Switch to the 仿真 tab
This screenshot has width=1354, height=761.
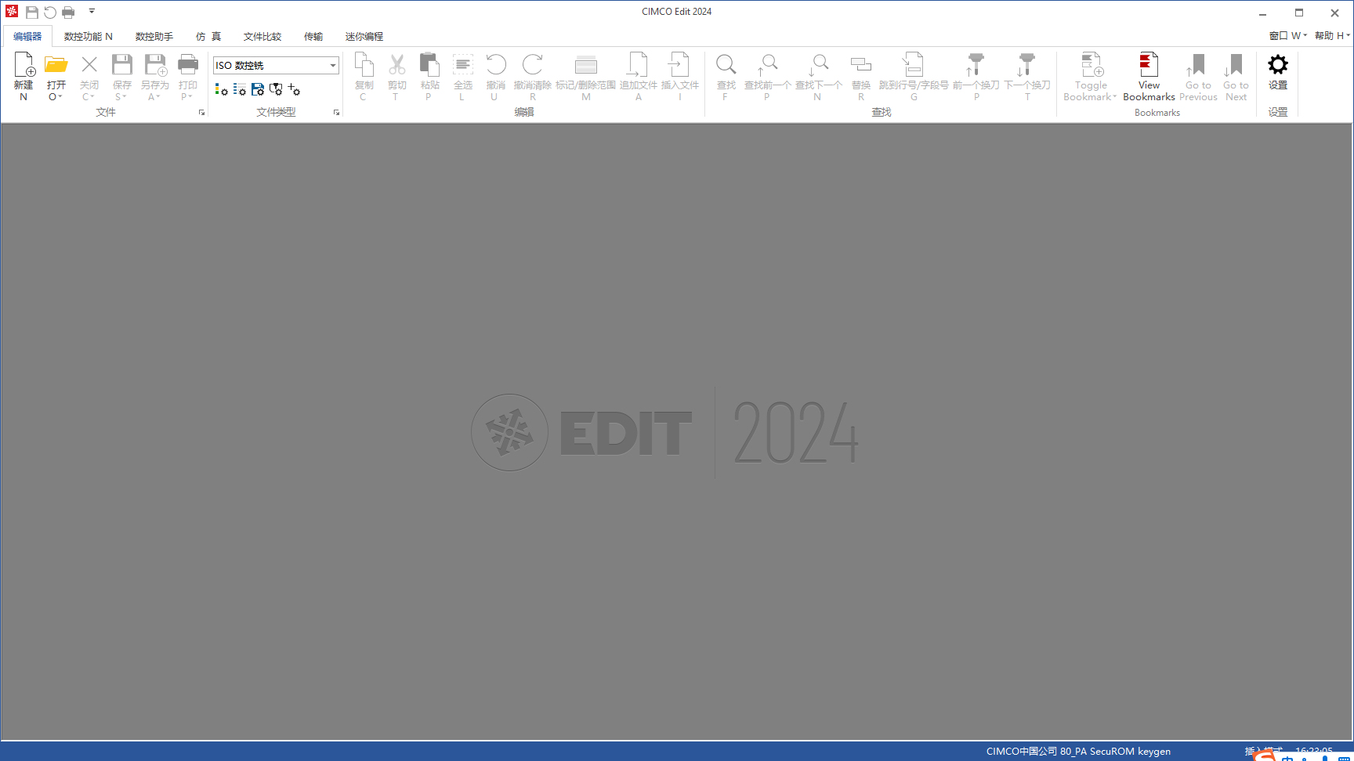point(208,36)
